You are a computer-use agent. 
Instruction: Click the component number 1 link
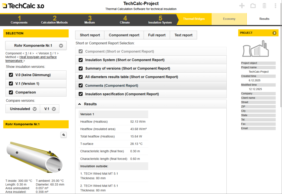26,53
